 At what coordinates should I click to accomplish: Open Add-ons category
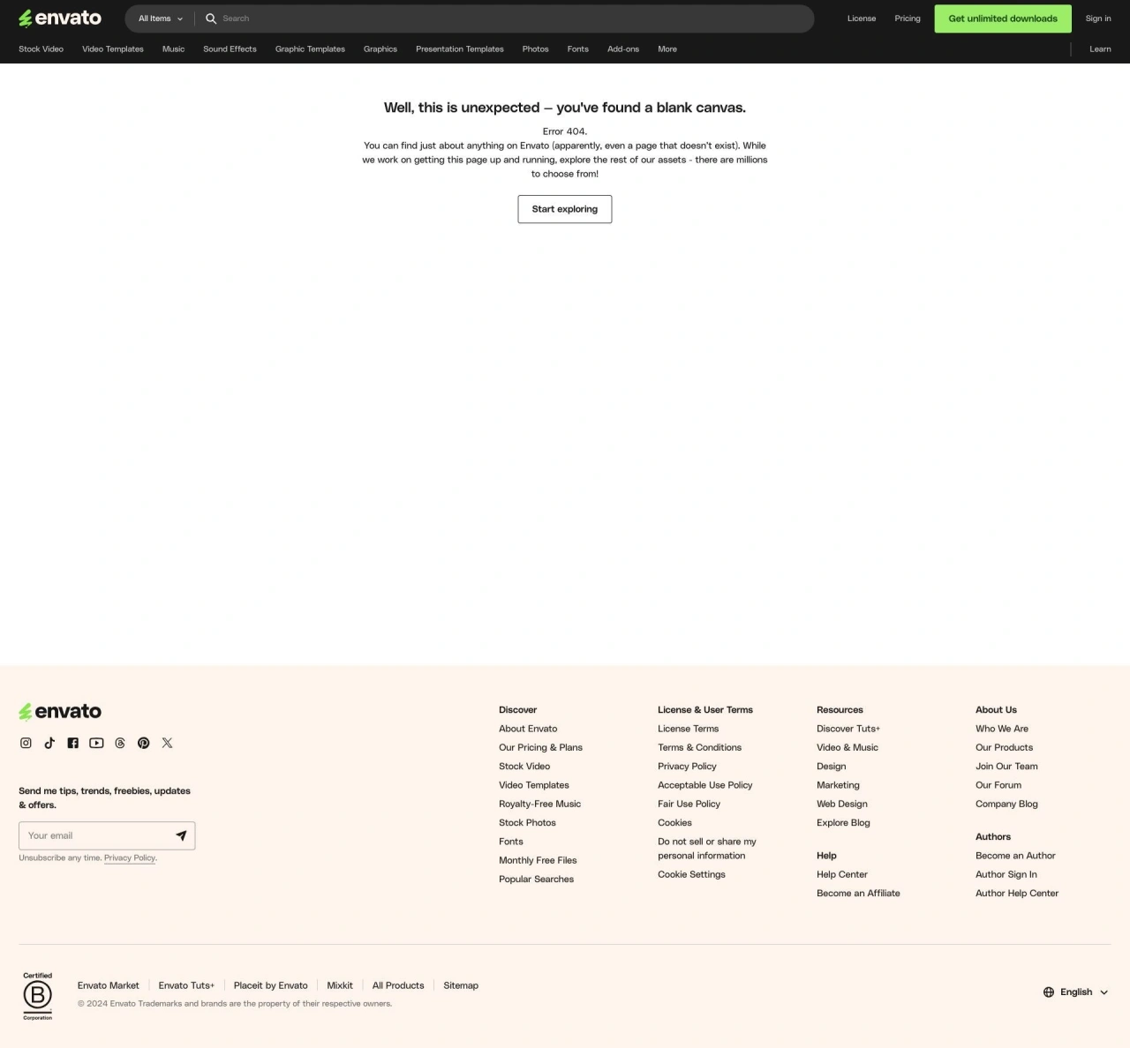tap(623, 49)
